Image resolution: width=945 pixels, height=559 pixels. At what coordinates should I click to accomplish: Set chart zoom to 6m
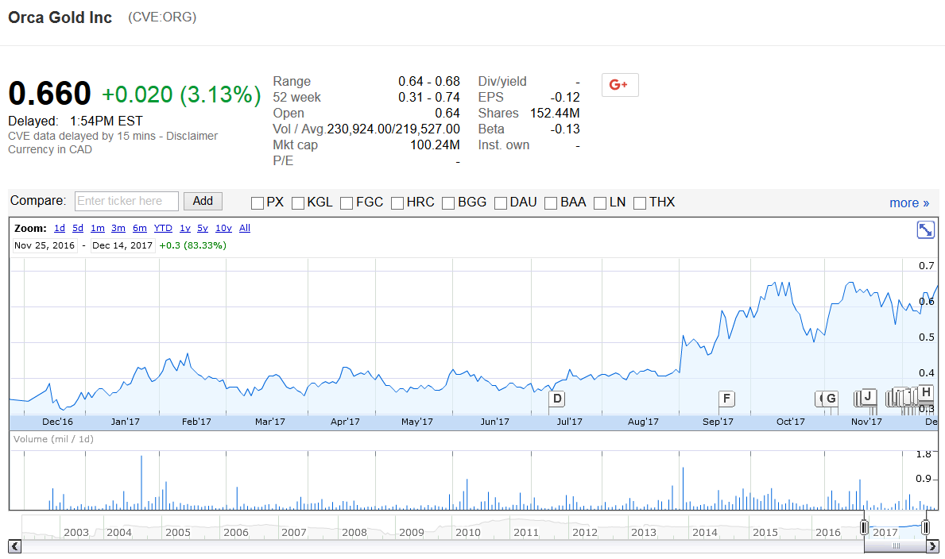coord(140,229)
